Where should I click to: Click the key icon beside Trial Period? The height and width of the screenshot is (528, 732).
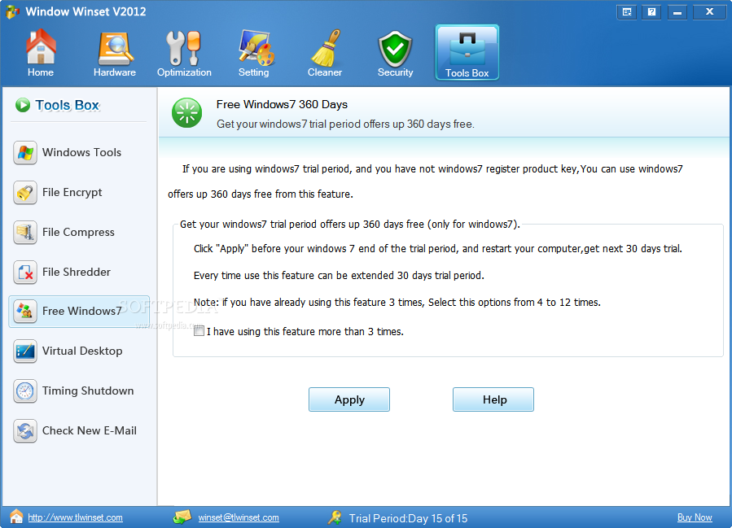pyautogui.click(x=335, y=517)
